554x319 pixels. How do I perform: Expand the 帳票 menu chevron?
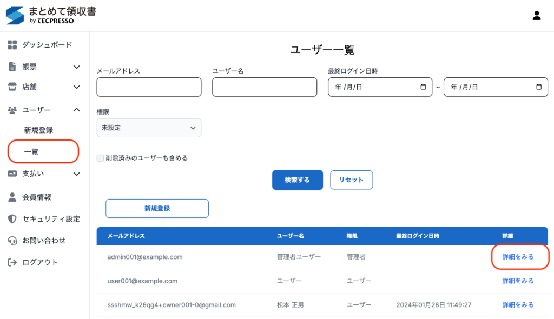pos(76,67)
